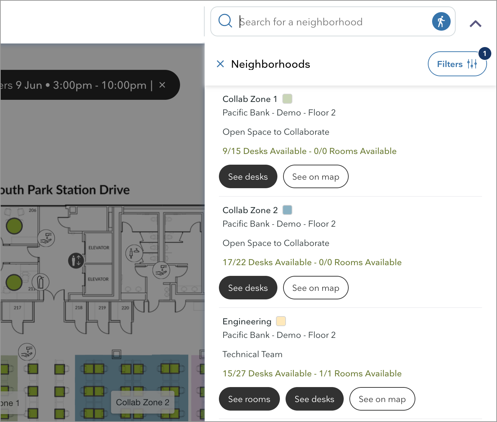See rooms for Engineering neighborhood

click(x=249, y=399)
